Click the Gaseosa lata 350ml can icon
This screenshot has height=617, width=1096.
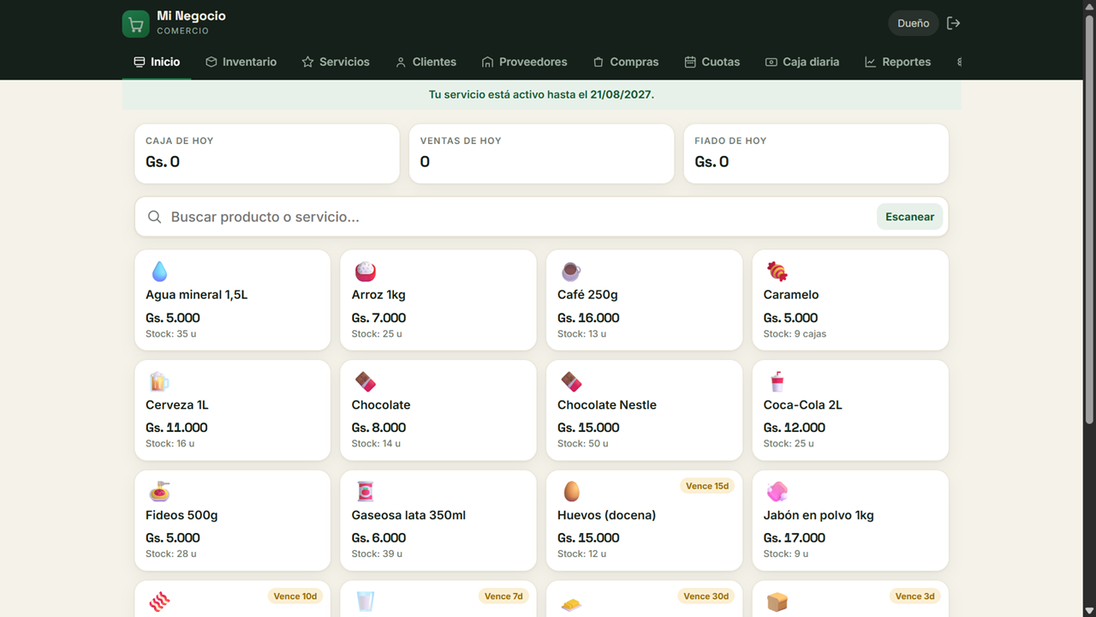point(366,492)
